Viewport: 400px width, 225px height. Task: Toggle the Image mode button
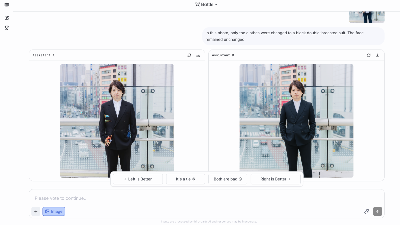(x=54, y=211)
